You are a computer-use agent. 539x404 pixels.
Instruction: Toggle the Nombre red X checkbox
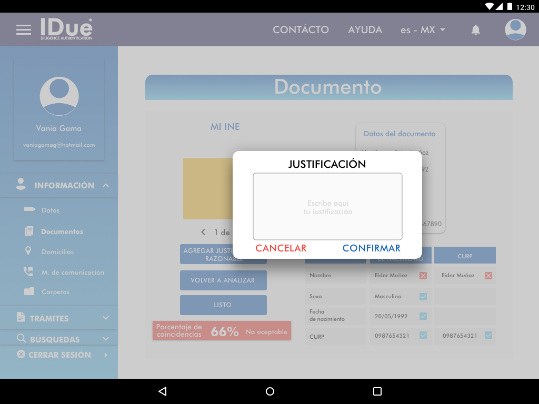423,276
